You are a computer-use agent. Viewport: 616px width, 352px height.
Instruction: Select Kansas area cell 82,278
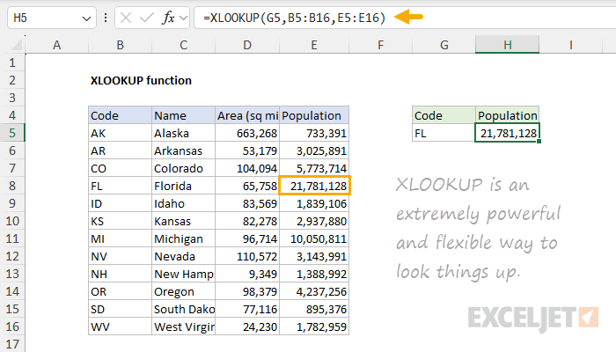[247, 221]
